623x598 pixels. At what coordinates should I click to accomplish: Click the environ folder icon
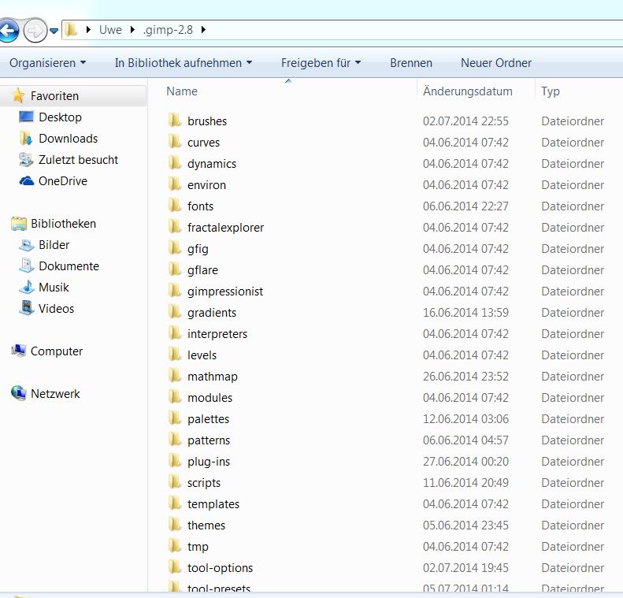[174, 184]
